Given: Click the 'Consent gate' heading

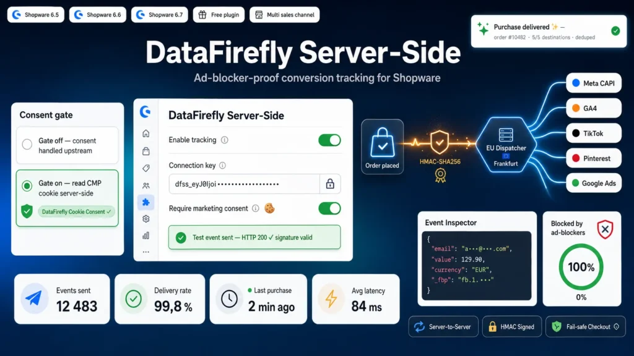Looking at the screenshot, I should [46, 115].
